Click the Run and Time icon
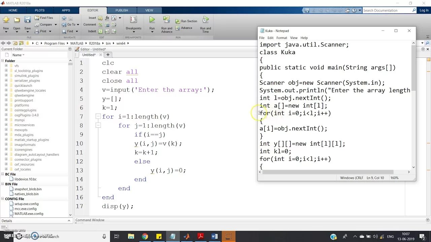This screenshot has width=431, height=242. point(205,20)
